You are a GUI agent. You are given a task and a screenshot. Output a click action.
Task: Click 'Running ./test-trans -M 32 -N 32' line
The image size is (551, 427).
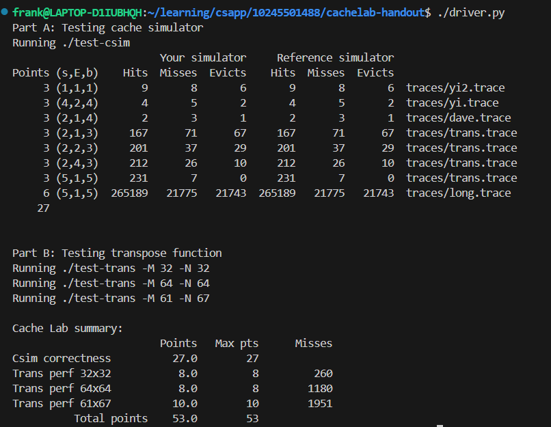click(x=111, y=268)
